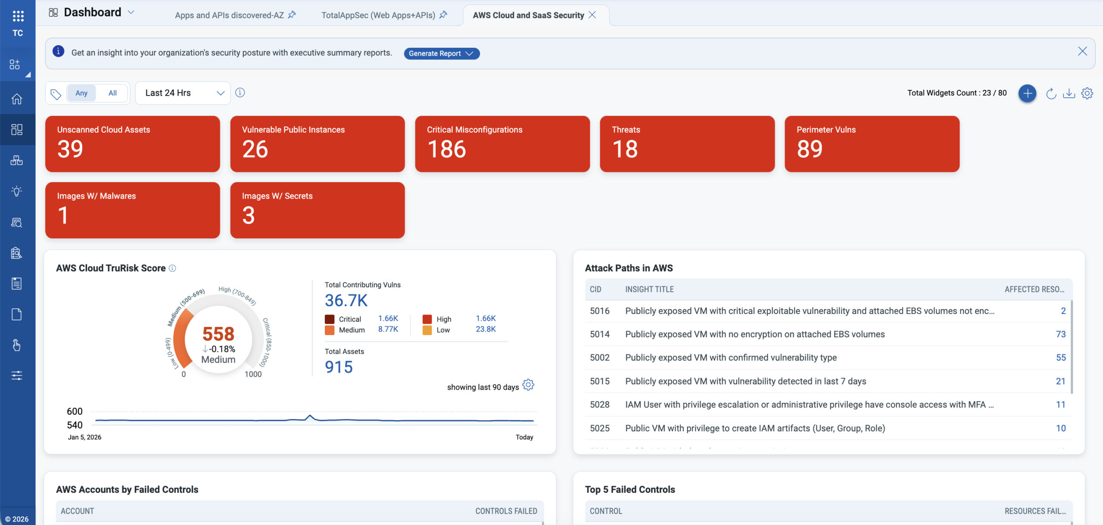Switch to TotalAppSec (Web Apps+APIs) tab
Viewport: 1103px width, 525px height.
[378, 15]
